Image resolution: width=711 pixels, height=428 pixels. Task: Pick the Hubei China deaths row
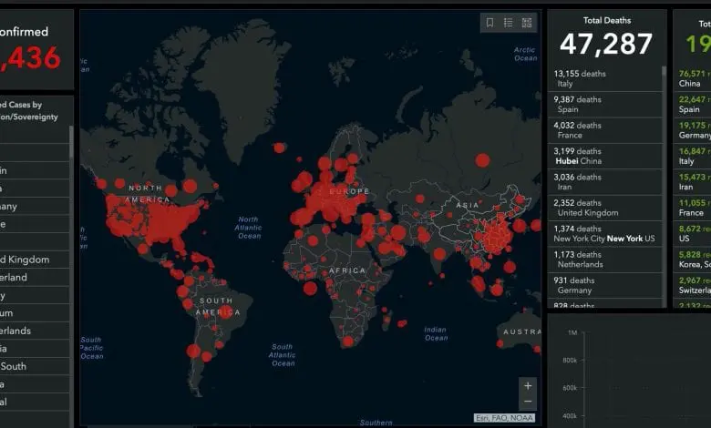(x=606, y=156)
